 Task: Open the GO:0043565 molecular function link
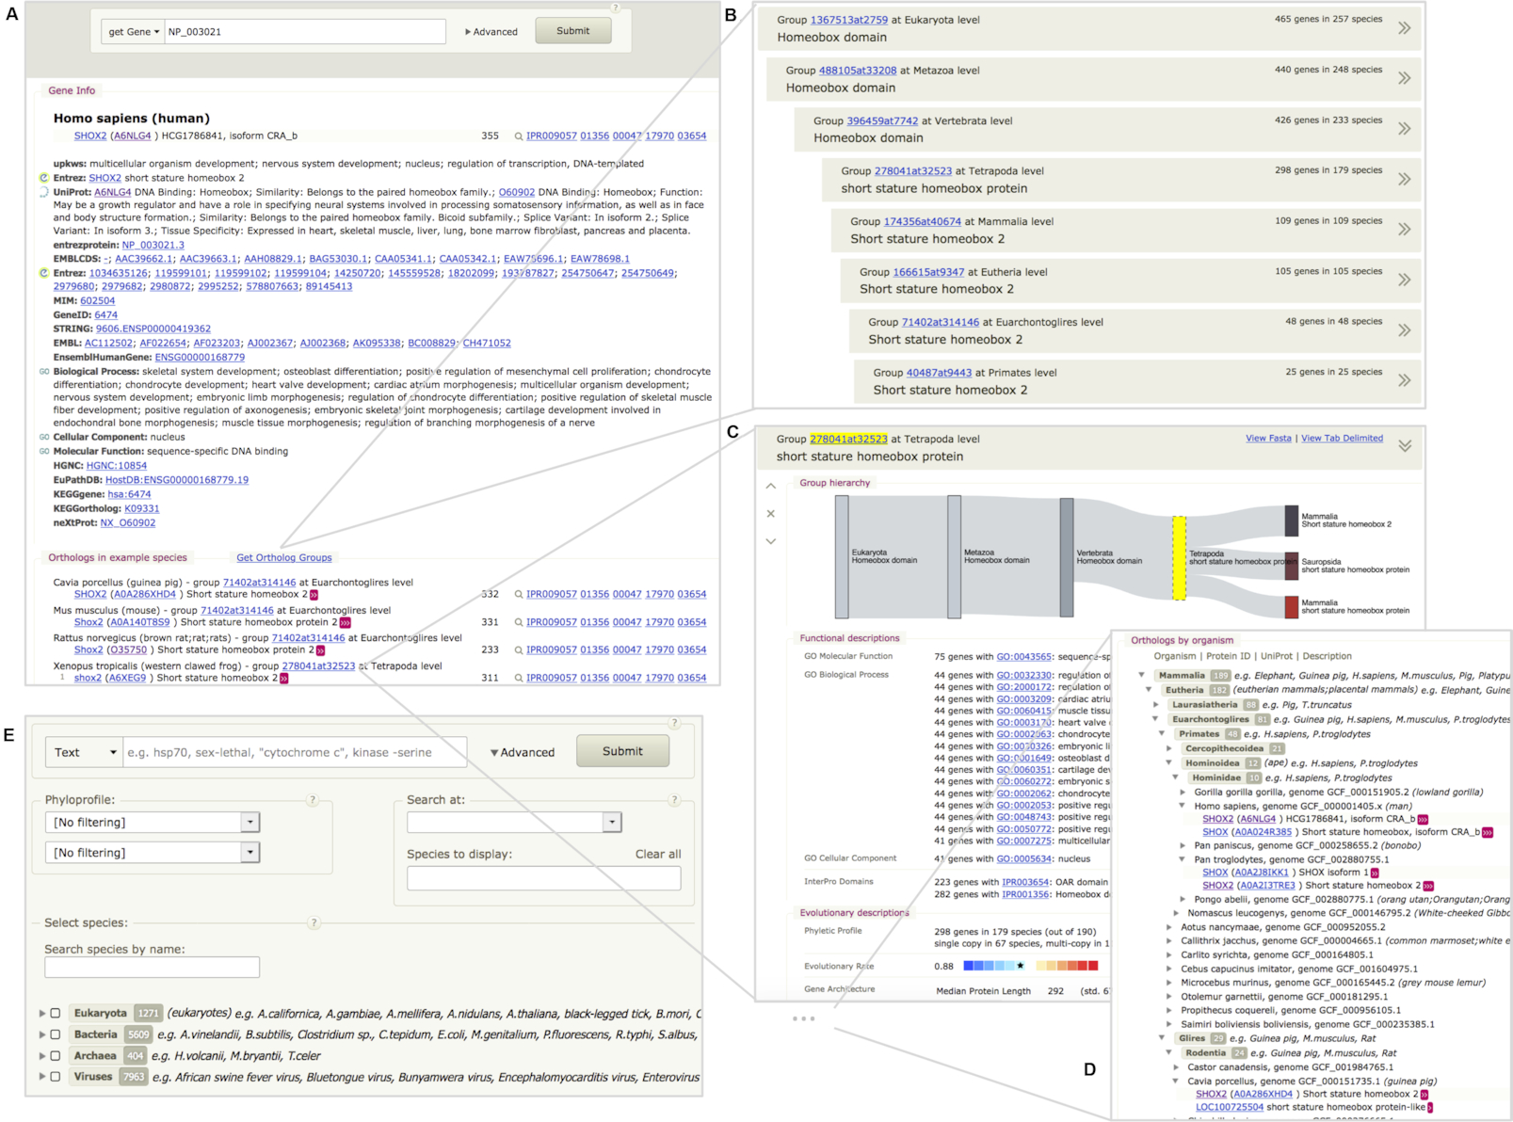pos(1024,657)
